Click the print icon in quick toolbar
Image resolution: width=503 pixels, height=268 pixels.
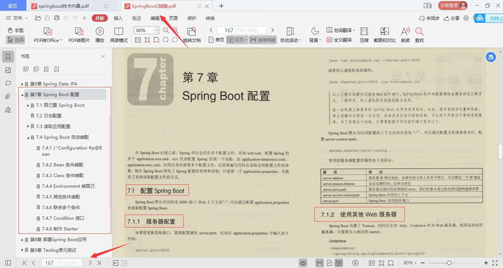(x=56, y=18)
